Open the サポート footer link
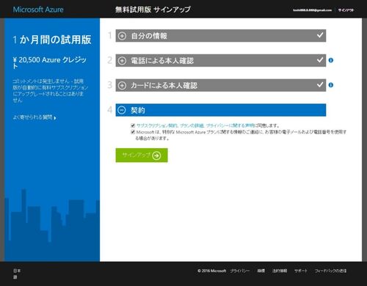367x286 pixels. pos(301,271)
